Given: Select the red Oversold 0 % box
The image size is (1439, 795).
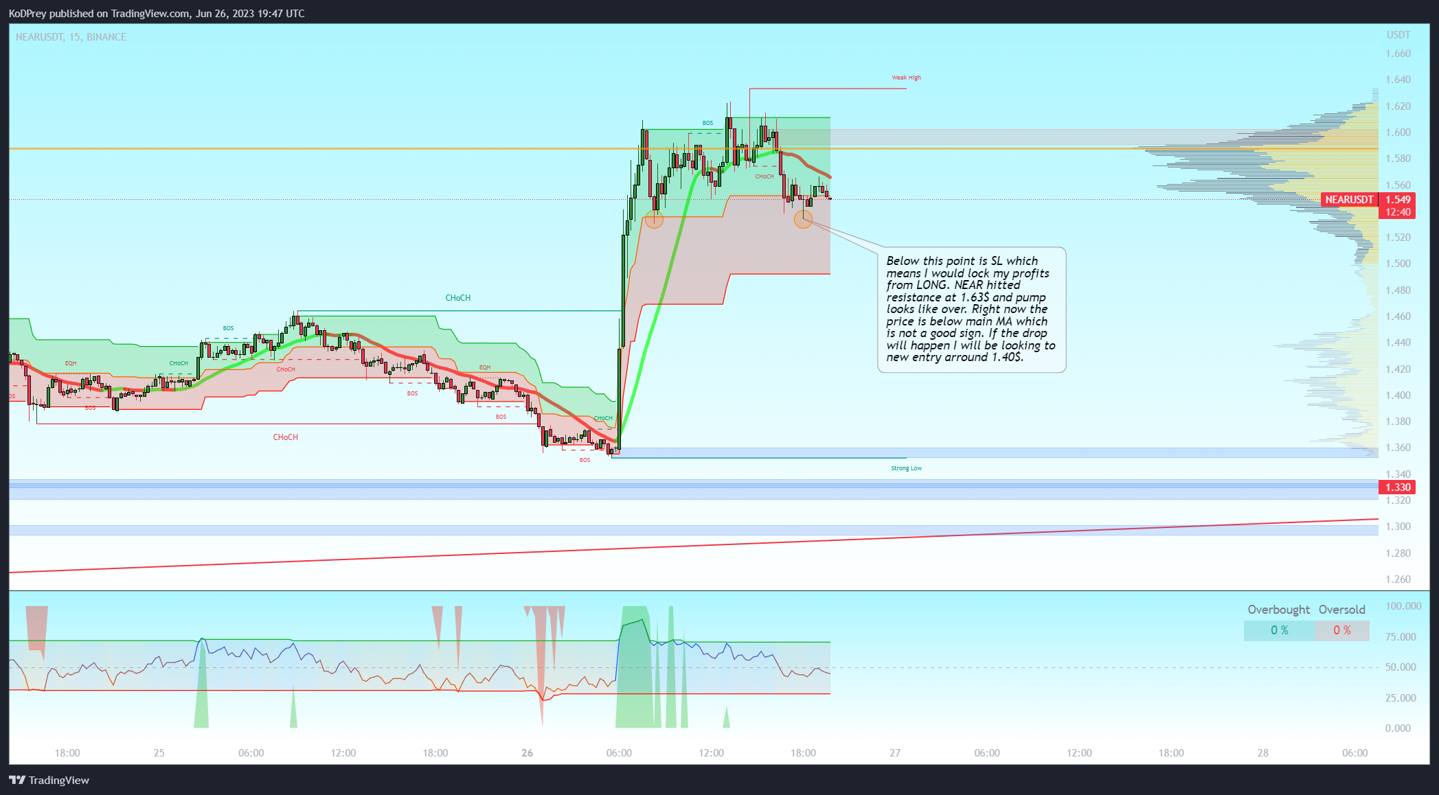Looking at the screenshot, I should tap(1341, 630).
